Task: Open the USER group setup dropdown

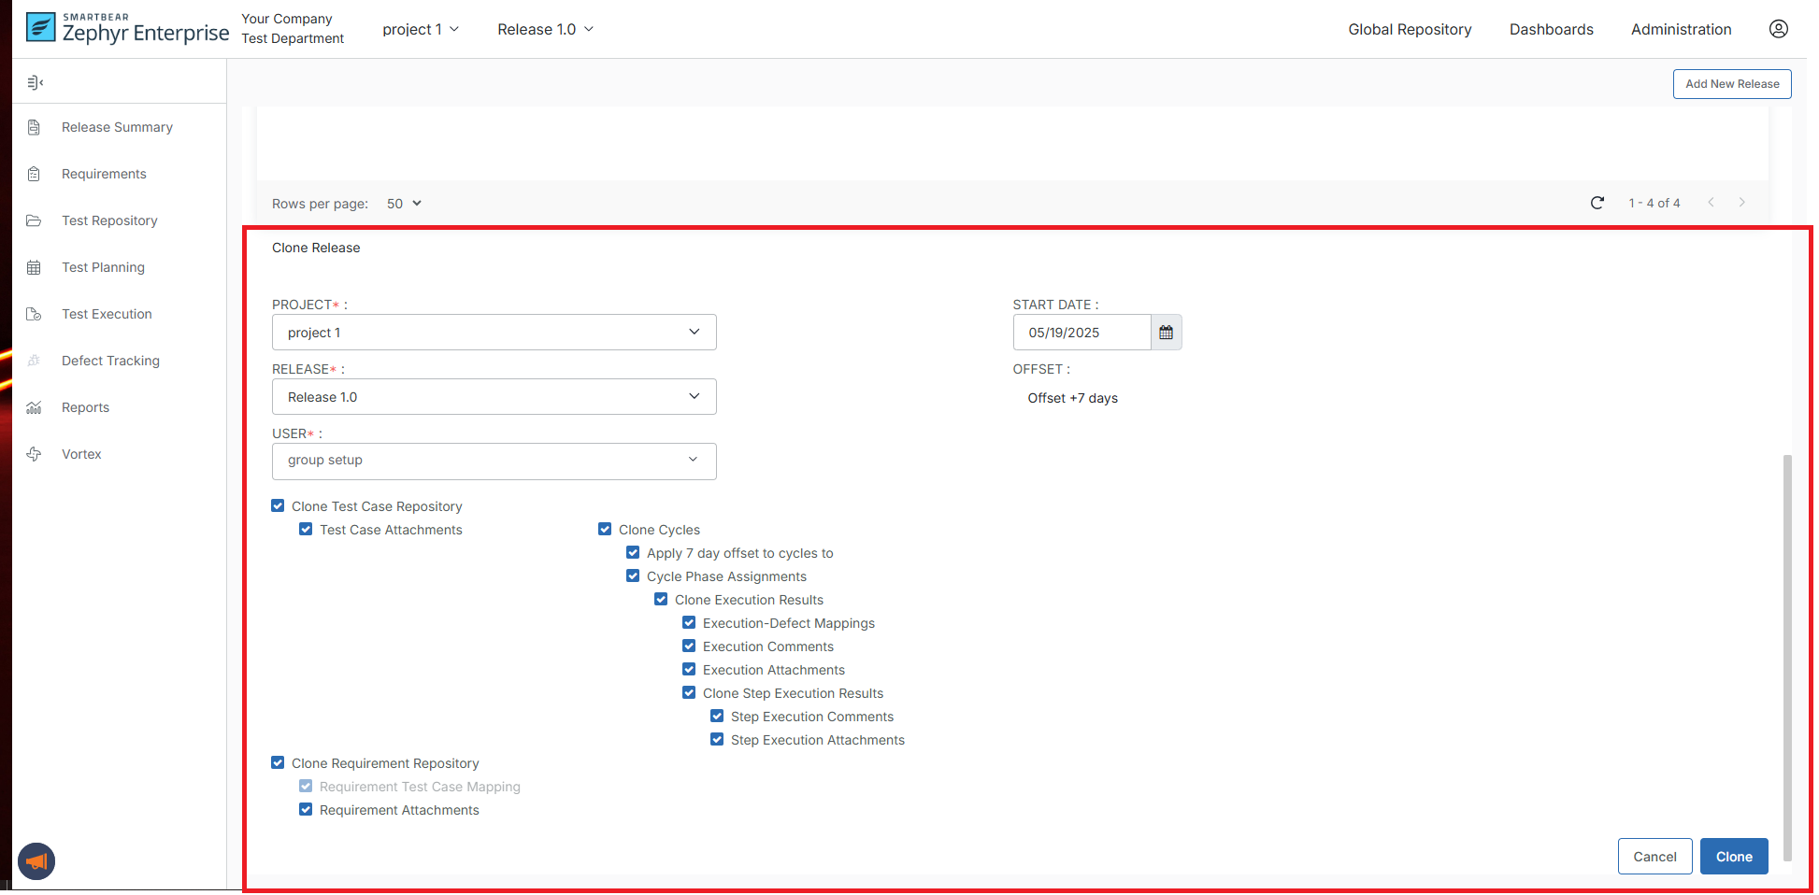Action: (x=494, y=461)
